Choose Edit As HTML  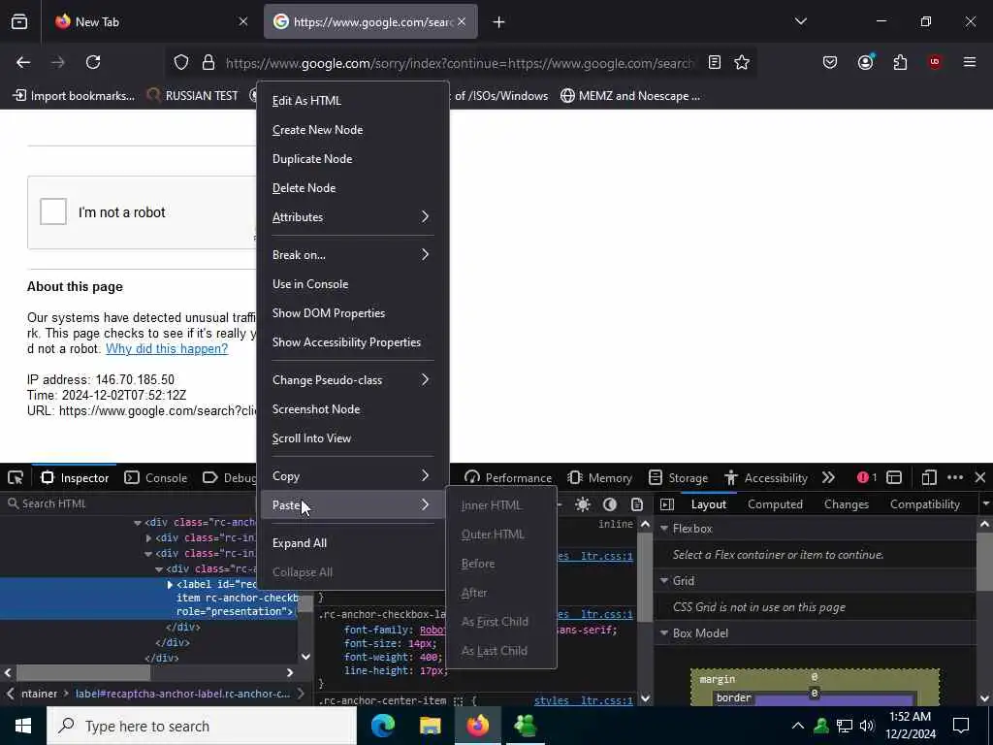[353, 101]
